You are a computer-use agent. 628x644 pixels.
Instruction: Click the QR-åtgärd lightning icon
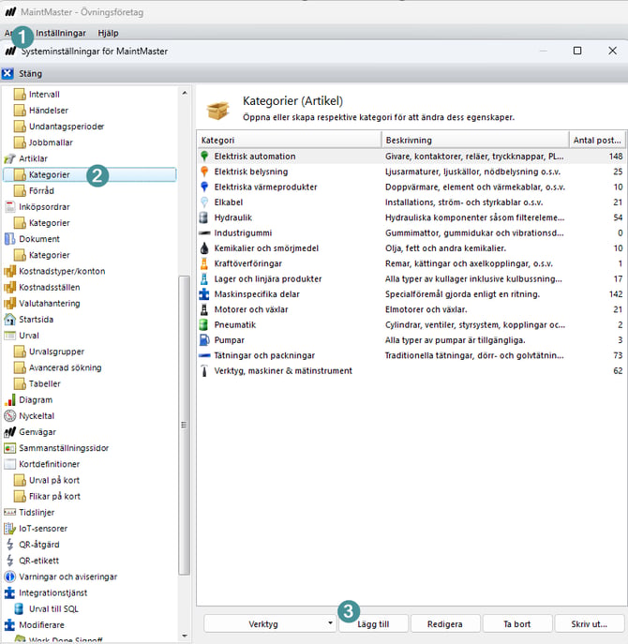pos(10,545)
